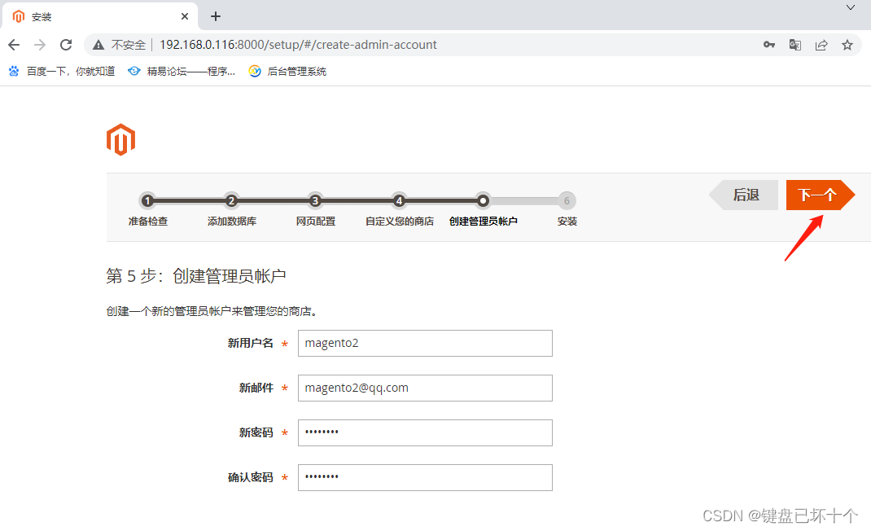Viewport: 871px width, 531px height.
Task: Click the 新用户名 input field
Action: click(x=425, y=343)
